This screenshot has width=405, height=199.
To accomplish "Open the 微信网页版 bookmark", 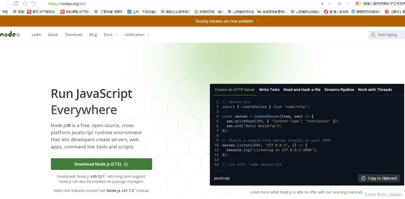I will point(209,12).
